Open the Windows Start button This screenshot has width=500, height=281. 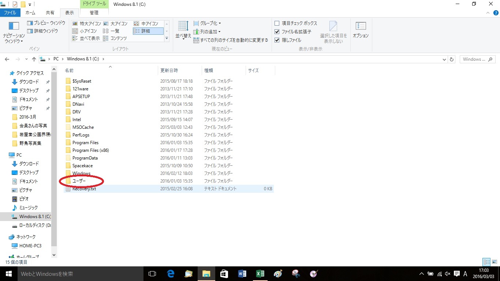click(x=9, y=274)
